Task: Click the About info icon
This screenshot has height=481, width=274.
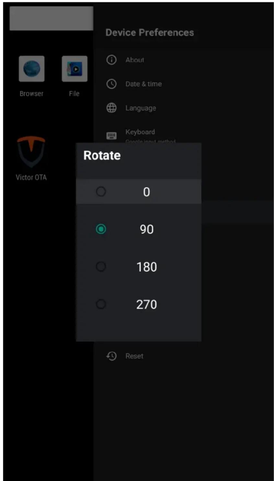Action: [x=111, y=60]
